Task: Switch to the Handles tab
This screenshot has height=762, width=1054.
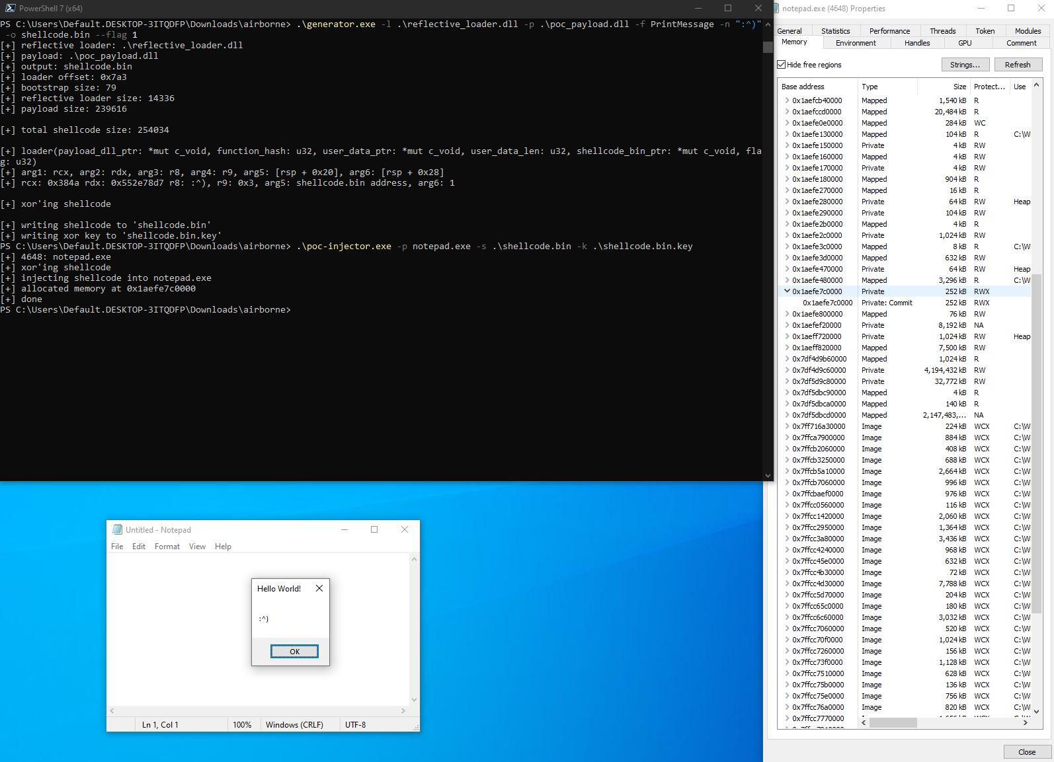Action: (x=917, y=43)
